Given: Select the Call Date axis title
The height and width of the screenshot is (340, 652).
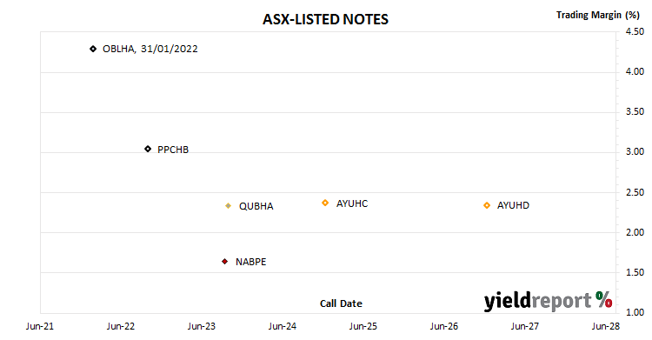Looking at the screenshot, I should tap(341, 303).
